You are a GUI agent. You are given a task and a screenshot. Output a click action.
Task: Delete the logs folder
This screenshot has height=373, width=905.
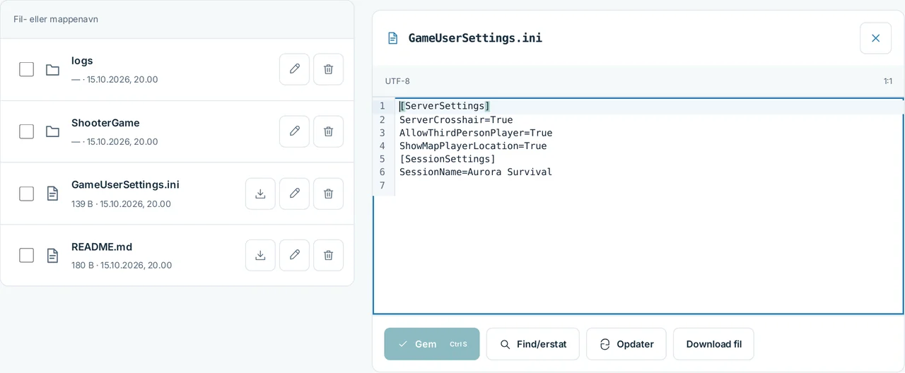328,69
